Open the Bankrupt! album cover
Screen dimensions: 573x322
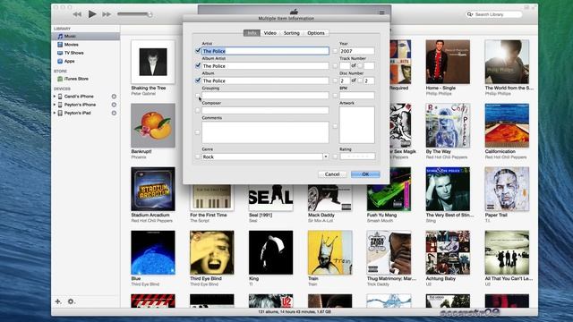153,125
